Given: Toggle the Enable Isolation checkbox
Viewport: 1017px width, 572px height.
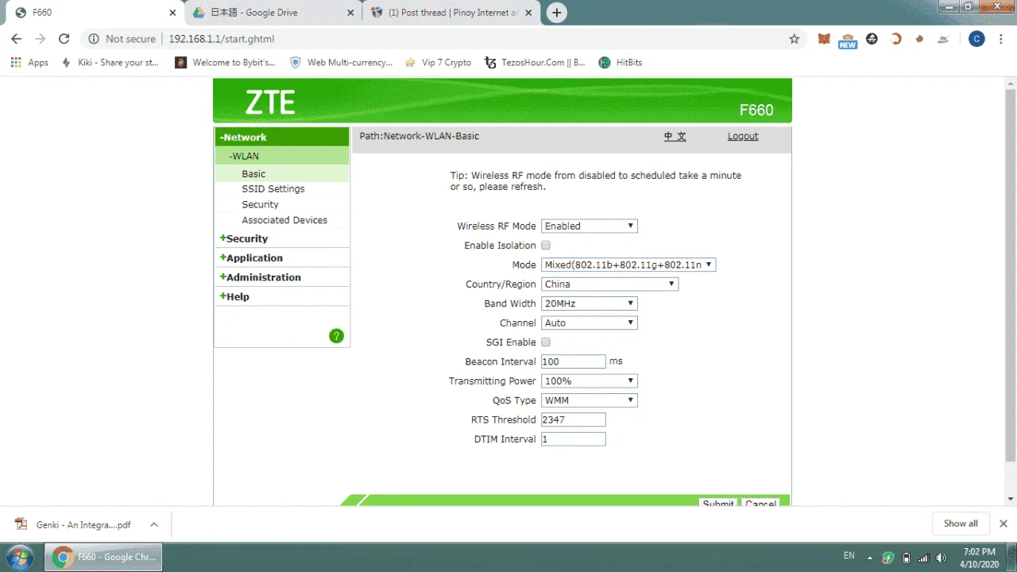Looking at the screenshot, I should pos(546,245).
